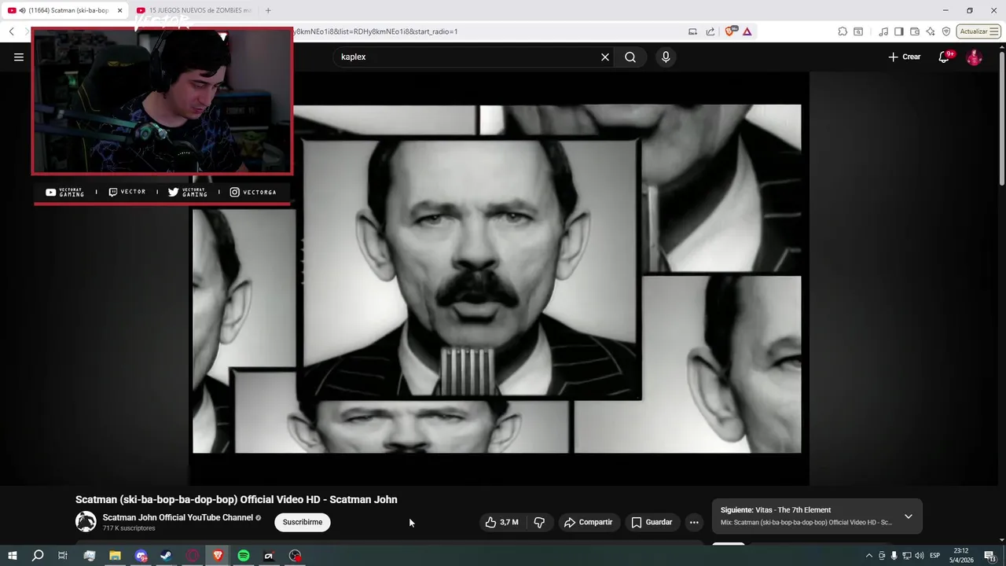Open the Crear upload menu
The height and width of the screenshot is (566, 1006).
[904, 57]
